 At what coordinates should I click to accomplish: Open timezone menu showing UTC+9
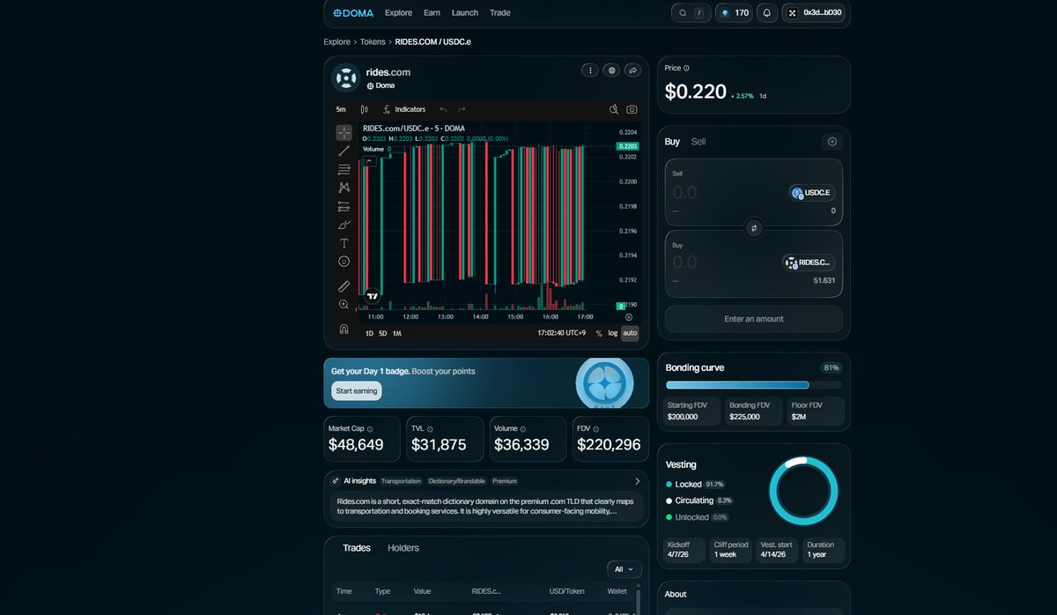(562, 333)
